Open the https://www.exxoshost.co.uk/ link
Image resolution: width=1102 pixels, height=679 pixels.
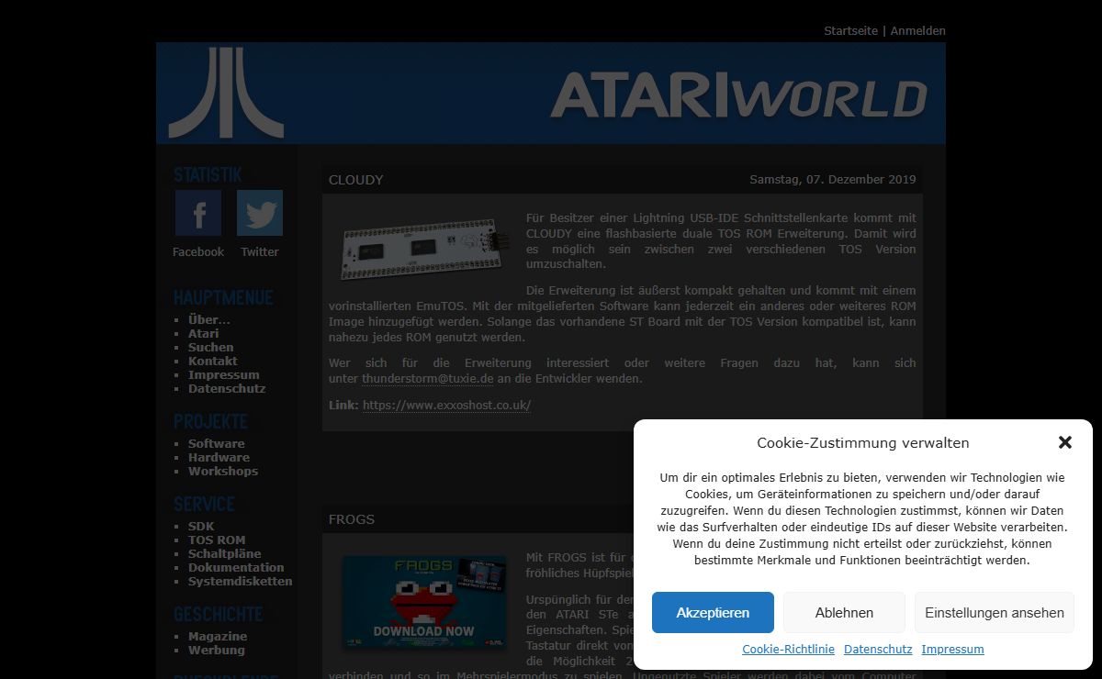447,405
